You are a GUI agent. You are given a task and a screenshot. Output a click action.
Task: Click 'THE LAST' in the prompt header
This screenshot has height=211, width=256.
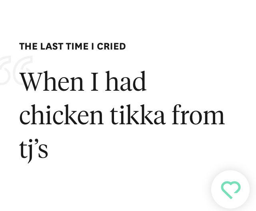(41, 46)
